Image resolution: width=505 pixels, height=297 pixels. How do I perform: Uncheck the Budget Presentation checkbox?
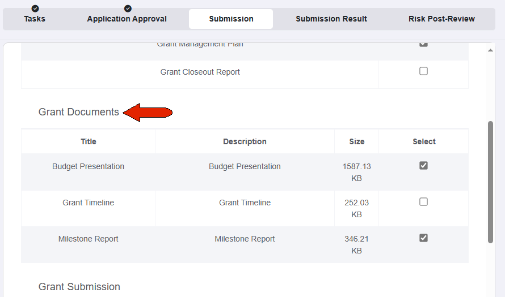pyautogui.click(x=423, y=165)
